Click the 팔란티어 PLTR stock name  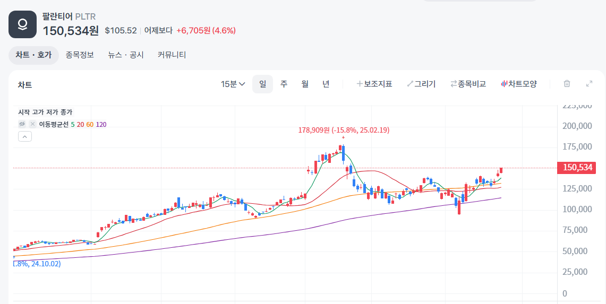tap(69, 16)
